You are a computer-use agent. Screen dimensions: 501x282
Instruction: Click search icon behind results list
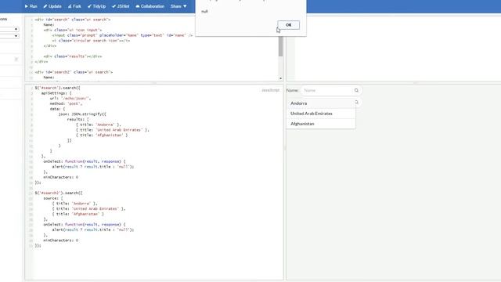click(357, 102)
